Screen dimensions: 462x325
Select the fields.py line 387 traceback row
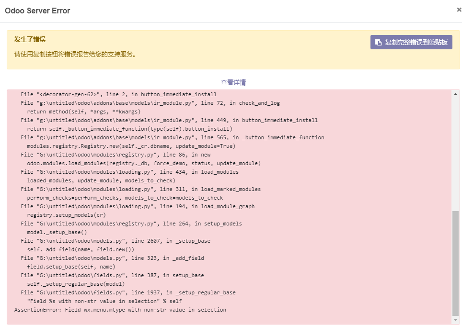click(x=112, y=275)
